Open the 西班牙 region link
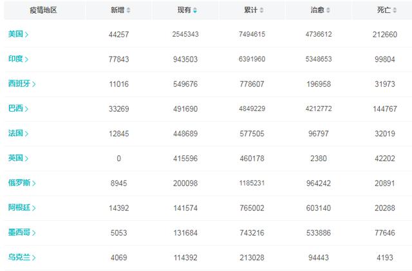This screenshot has height=271, width=412. pyautogui.click(x=19, y=83)
